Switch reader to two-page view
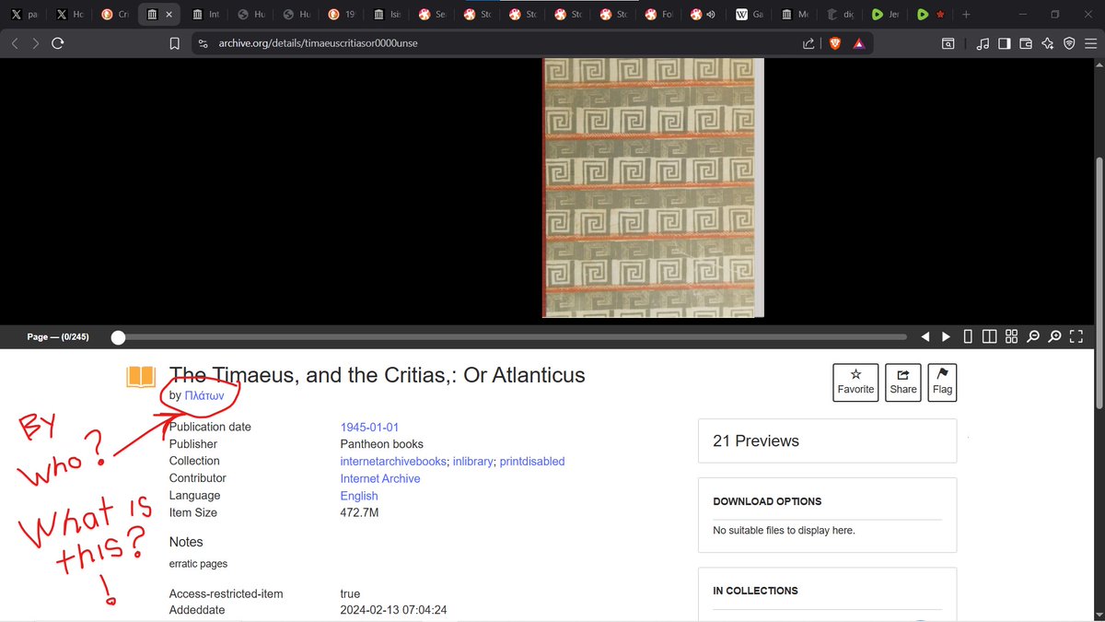The height and width of the screenshot is (622, 1105). (989, 337)
